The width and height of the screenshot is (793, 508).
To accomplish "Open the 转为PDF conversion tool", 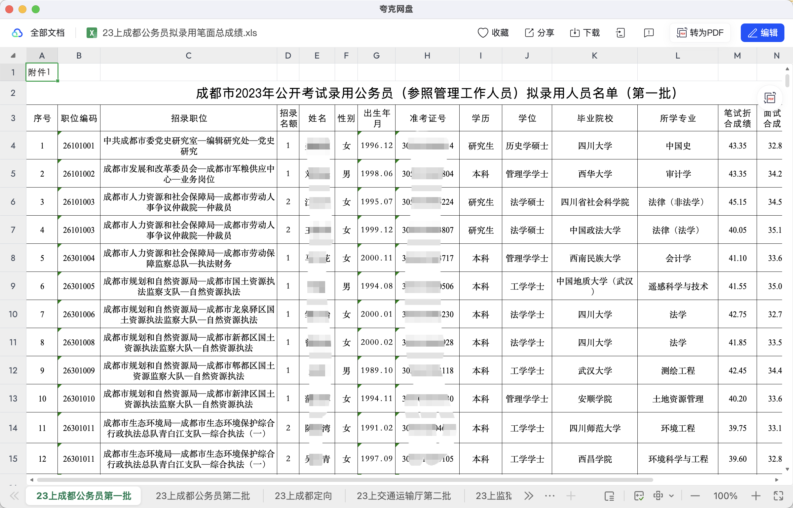I will click(699, 33).
